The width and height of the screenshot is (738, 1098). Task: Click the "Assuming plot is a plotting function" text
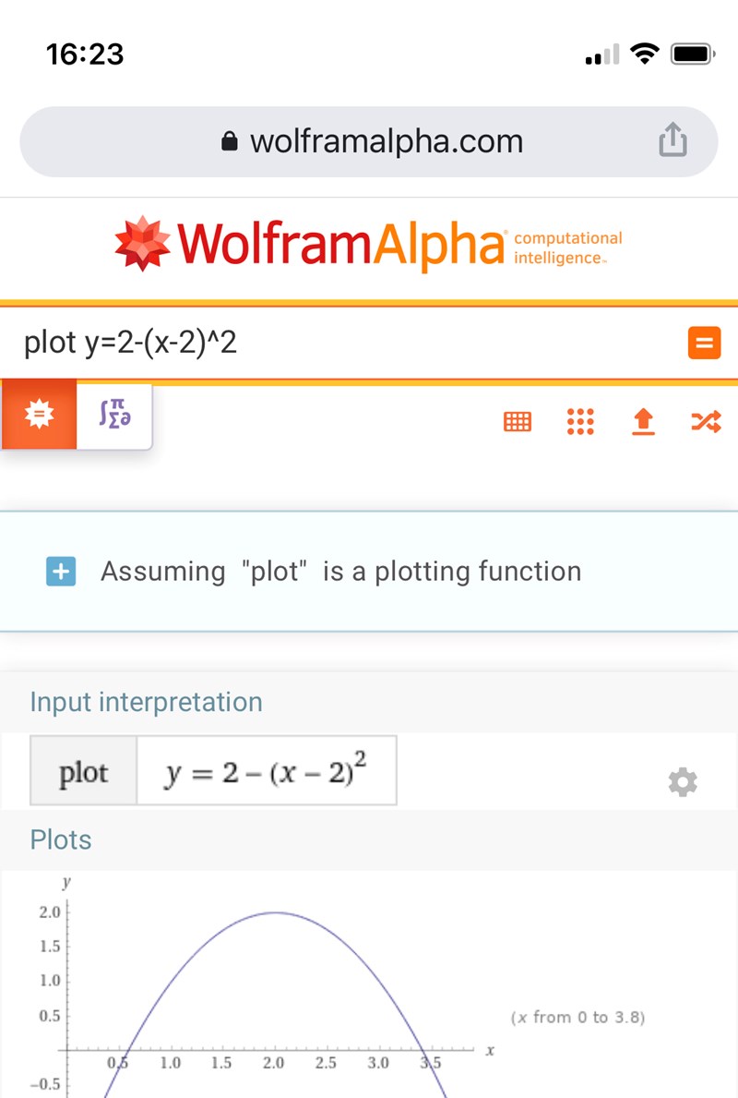[x=341, y=572]
